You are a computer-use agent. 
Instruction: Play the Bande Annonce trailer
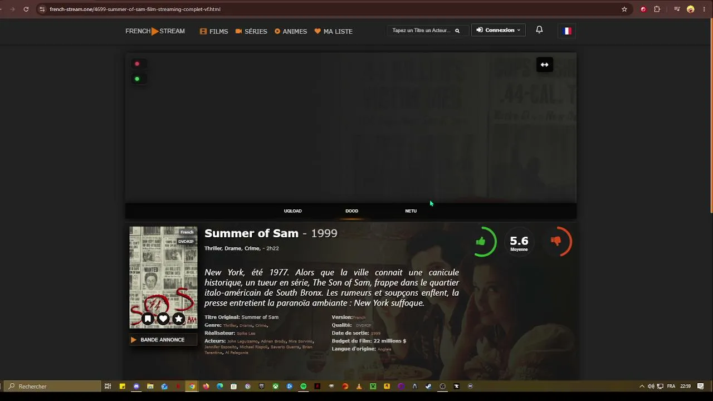[163, 340]
